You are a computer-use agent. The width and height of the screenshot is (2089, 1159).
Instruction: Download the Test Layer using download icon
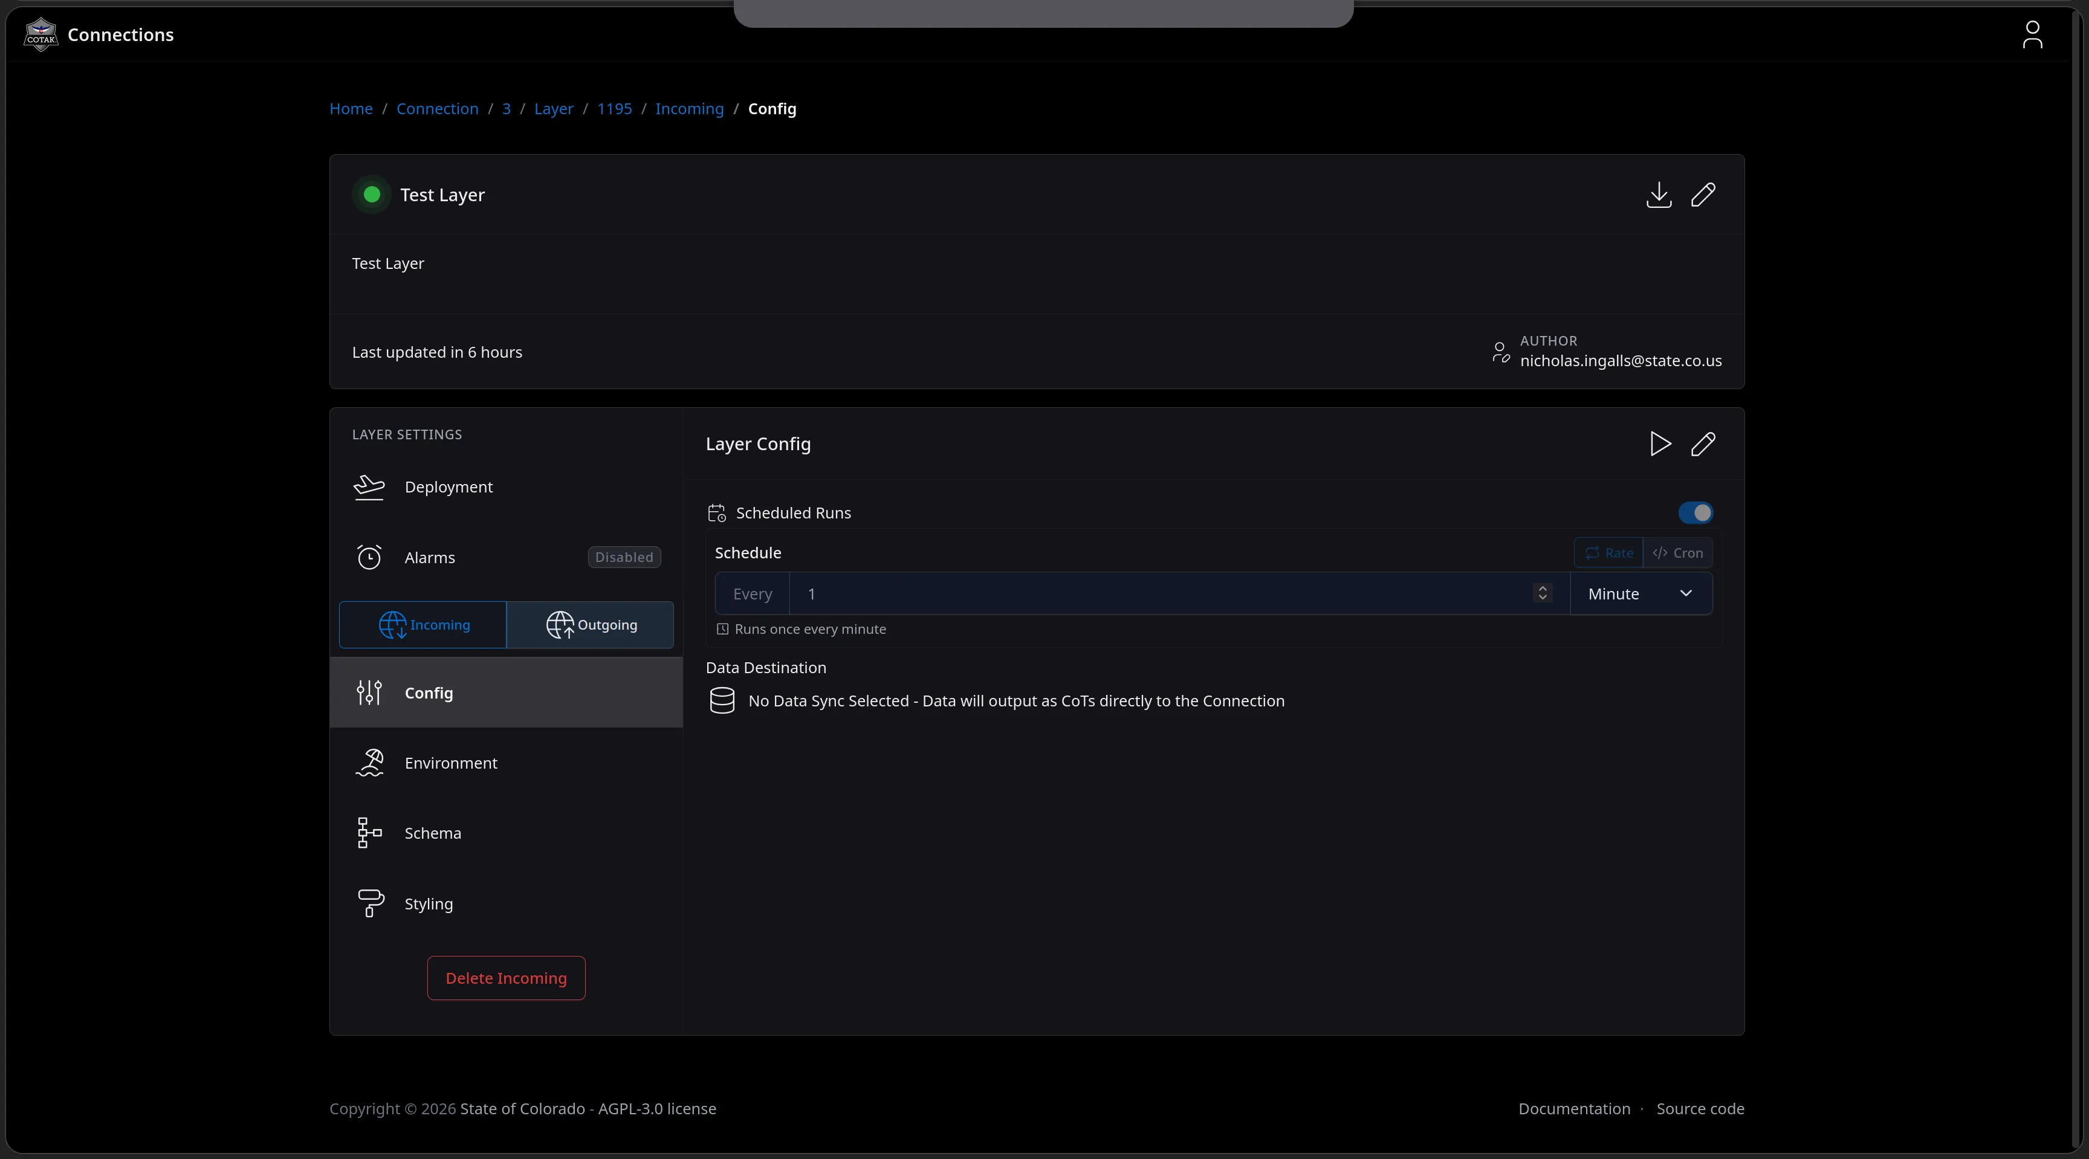[1659, 195]
